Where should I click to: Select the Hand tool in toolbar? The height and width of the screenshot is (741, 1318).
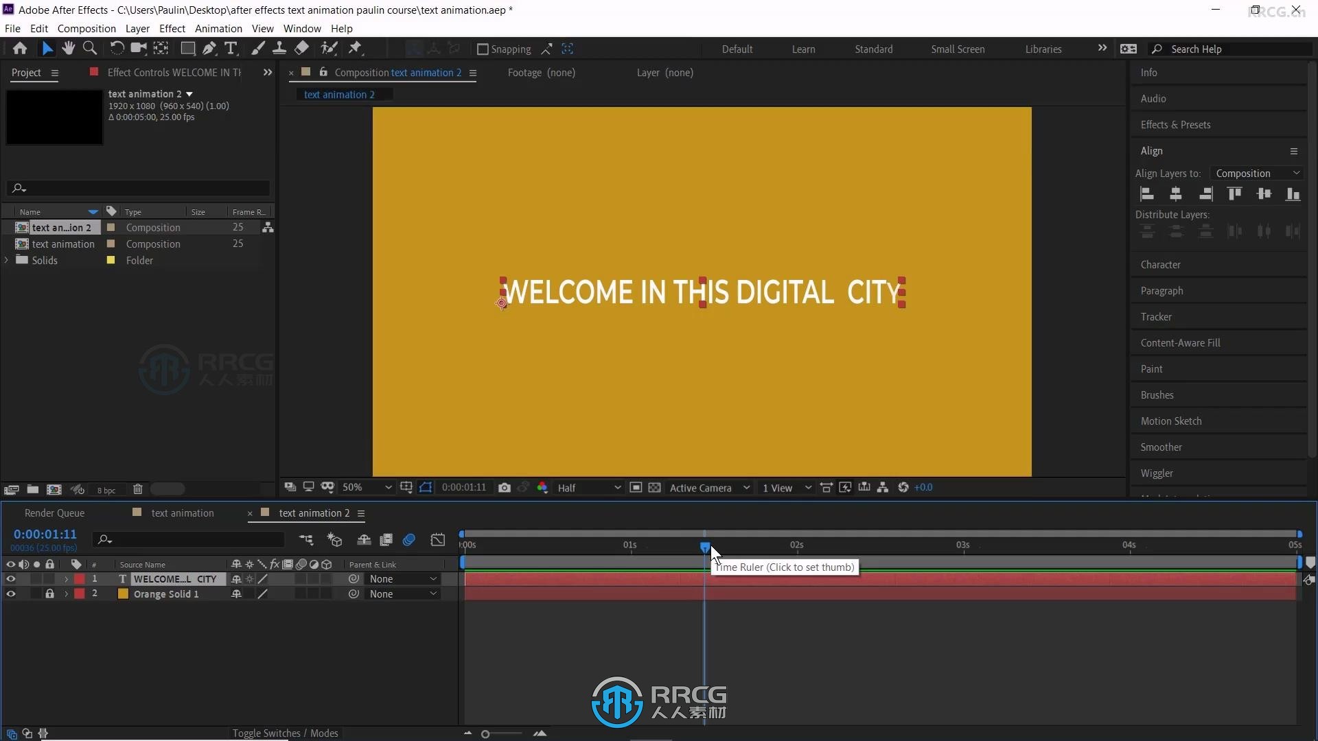(x=68, y=48)
